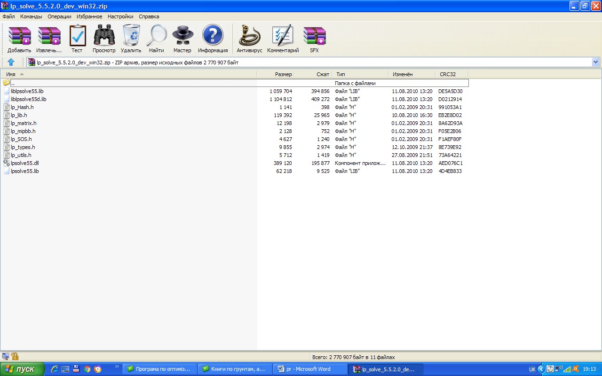The width and height of the screenshot is (602, 376).
Task: Click the drive icon in WinRAR's status bar
Action: point(6,357)
